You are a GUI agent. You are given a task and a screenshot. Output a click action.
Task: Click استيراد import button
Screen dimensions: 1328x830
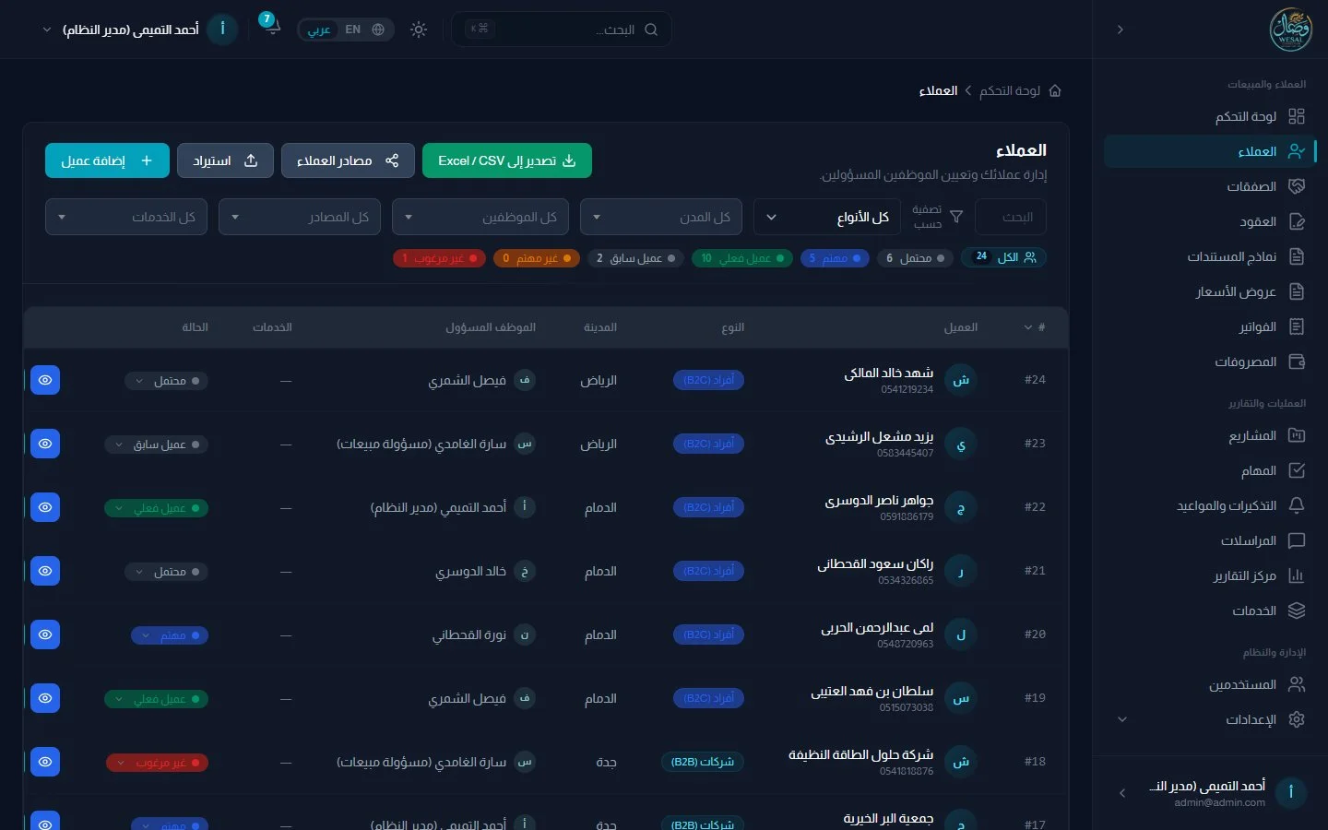point(225,160)
